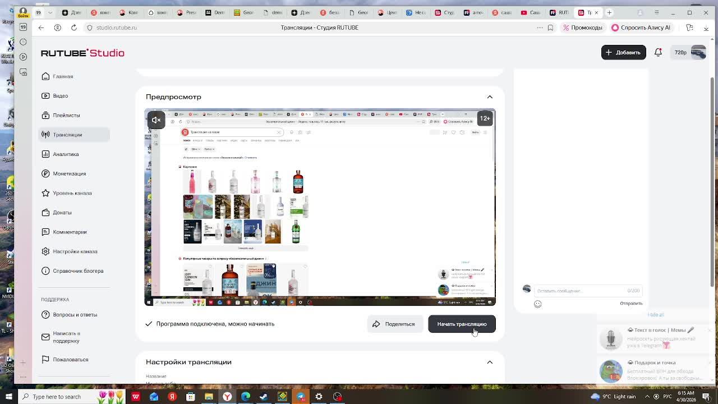Click Спросить Алису AI button
Viewport: 718px width, 404px height.
(x=641, y=27)
